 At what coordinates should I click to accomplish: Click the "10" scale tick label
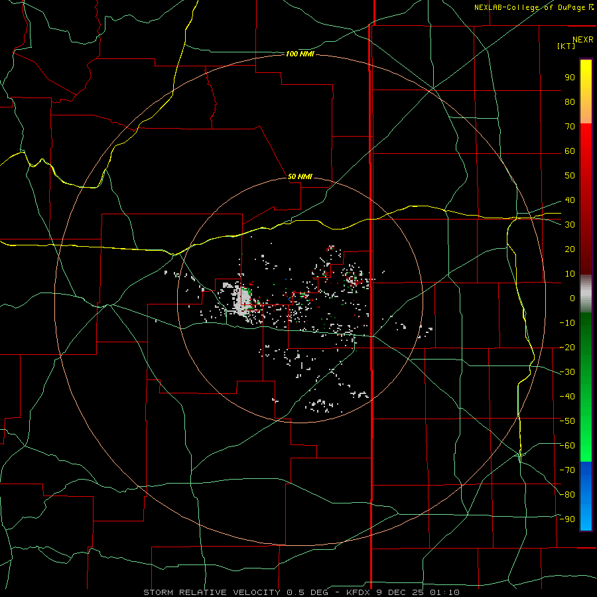pyautogui.click(x=570, y=274)
